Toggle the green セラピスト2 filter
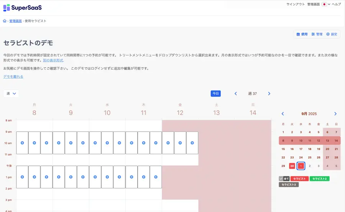345x212 pixels. [x=319, y=179]
